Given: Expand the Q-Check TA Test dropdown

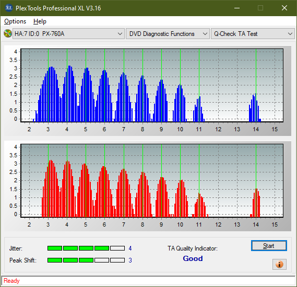Looking at the screenshot, I should coord(253,34).
